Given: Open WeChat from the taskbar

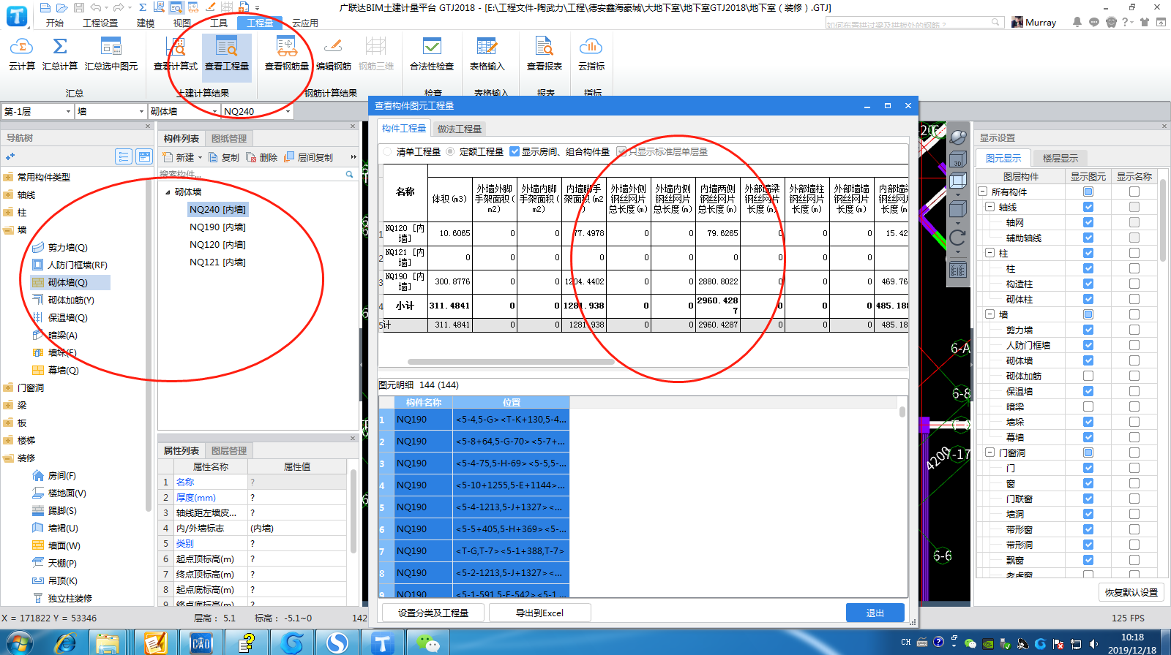Looking at the screenshot, I should (x=427, y=643).
